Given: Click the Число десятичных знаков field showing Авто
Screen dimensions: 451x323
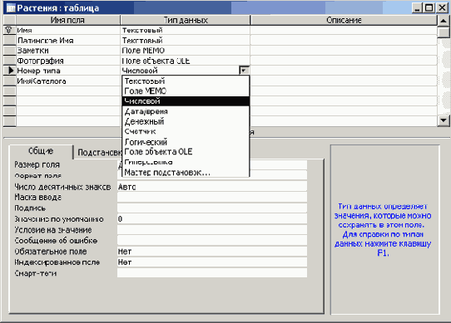Looking at the screenshot, I should [212, 187].
